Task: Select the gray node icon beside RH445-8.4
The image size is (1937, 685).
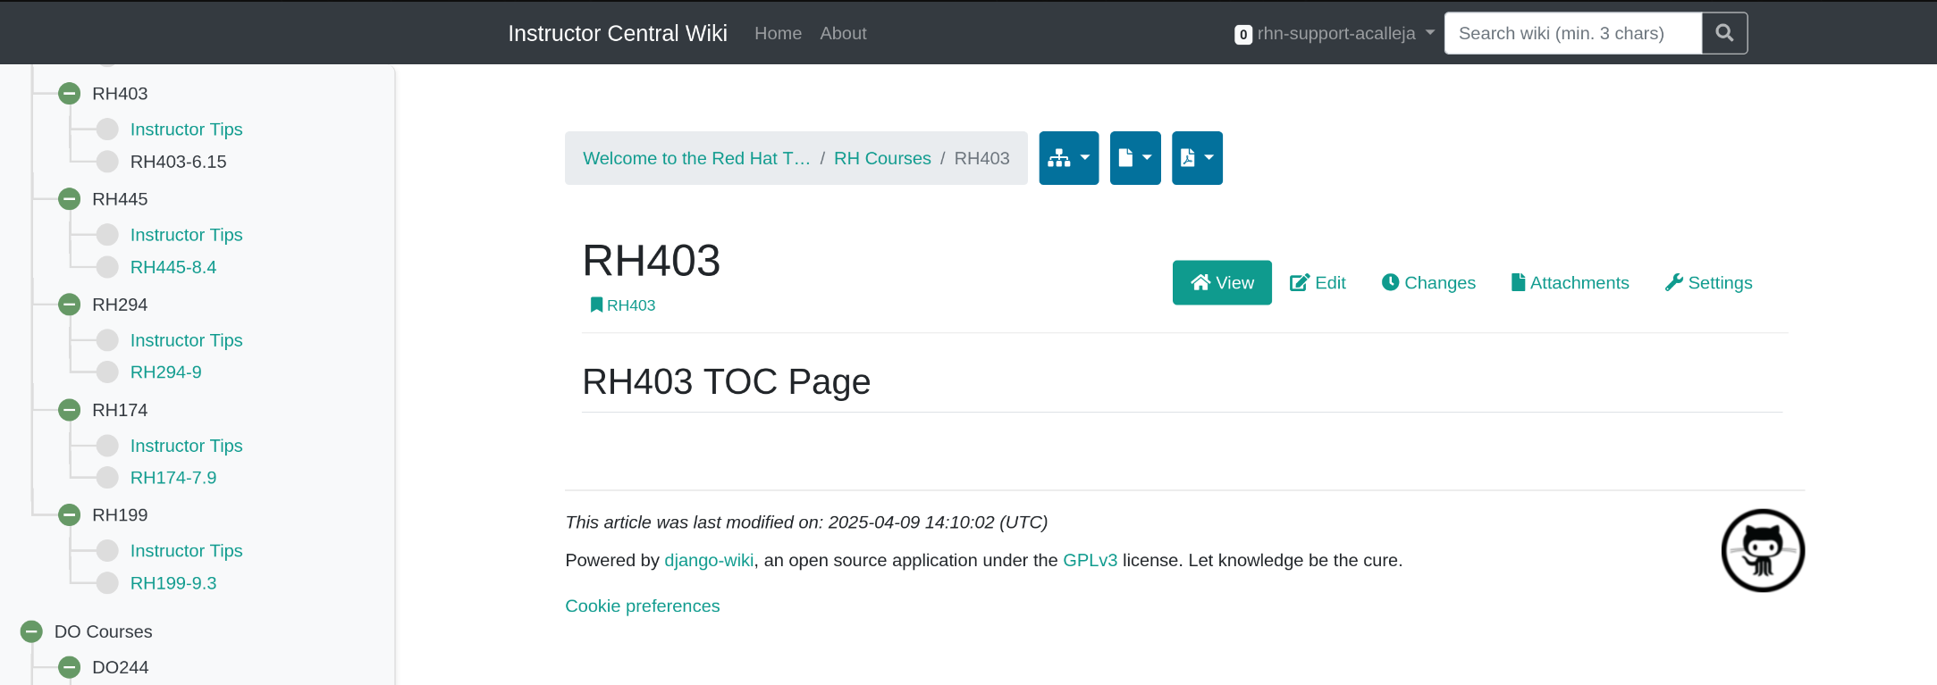Action: tap(107, 267)
